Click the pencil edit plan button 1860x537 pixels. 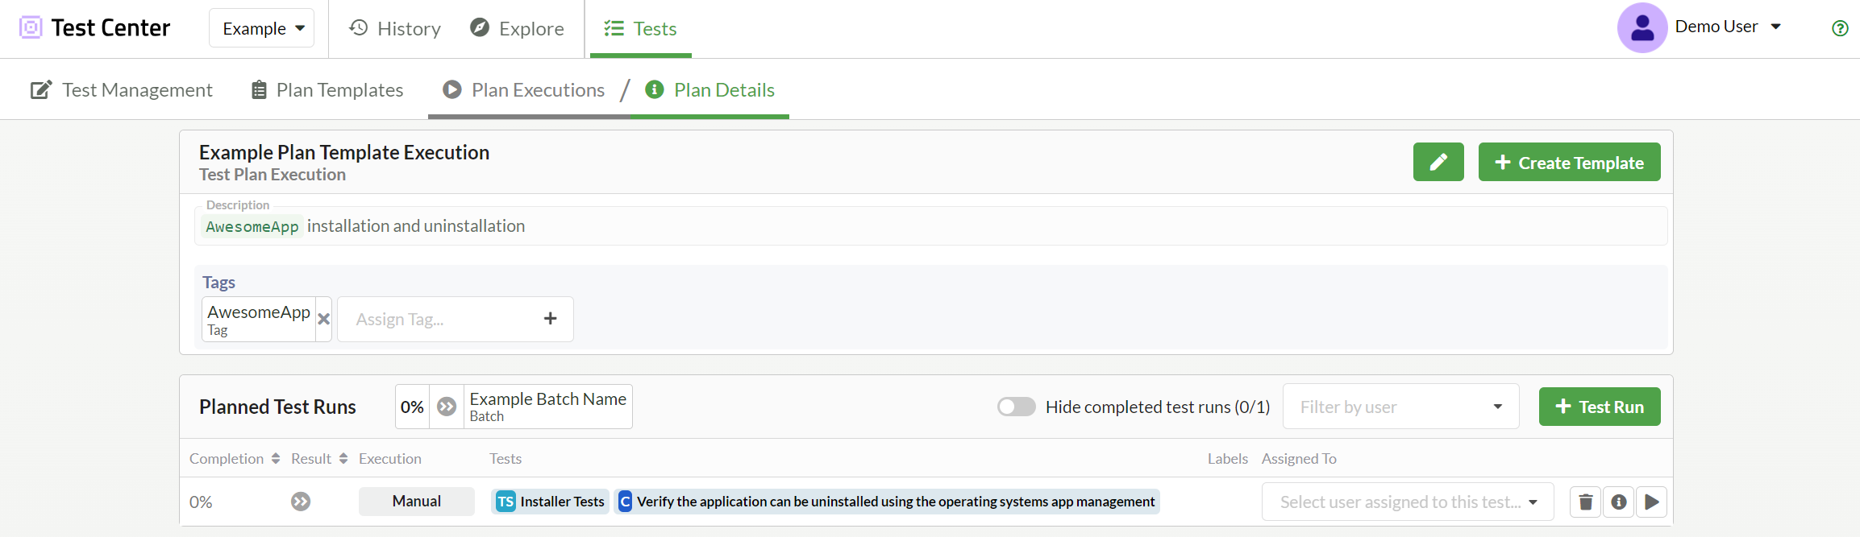coord(1438,162)
